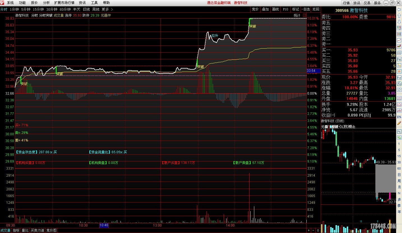Viewport: 402px width, 233px height.
Task: Open the 系统 menu
Action: pos(10,3)
